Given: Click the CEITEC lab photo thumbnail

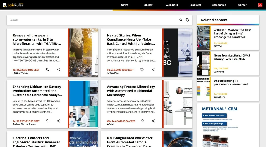Looking at the screenshot, I should (203, 38).
